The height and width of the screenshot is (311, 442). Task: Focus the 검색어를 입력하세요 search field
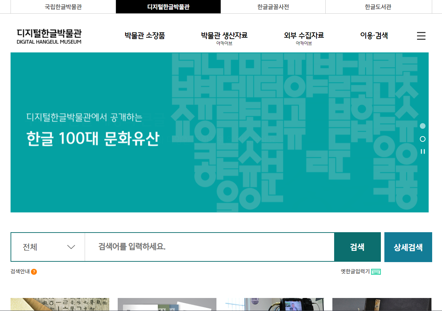tap(209, 247)
